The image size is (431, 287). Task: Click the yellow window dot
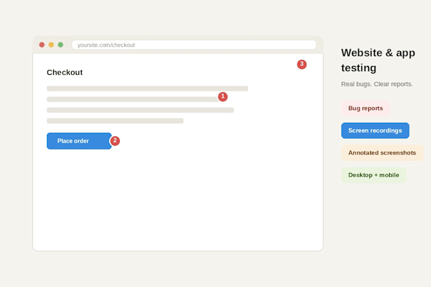click(x=51, y=45)
